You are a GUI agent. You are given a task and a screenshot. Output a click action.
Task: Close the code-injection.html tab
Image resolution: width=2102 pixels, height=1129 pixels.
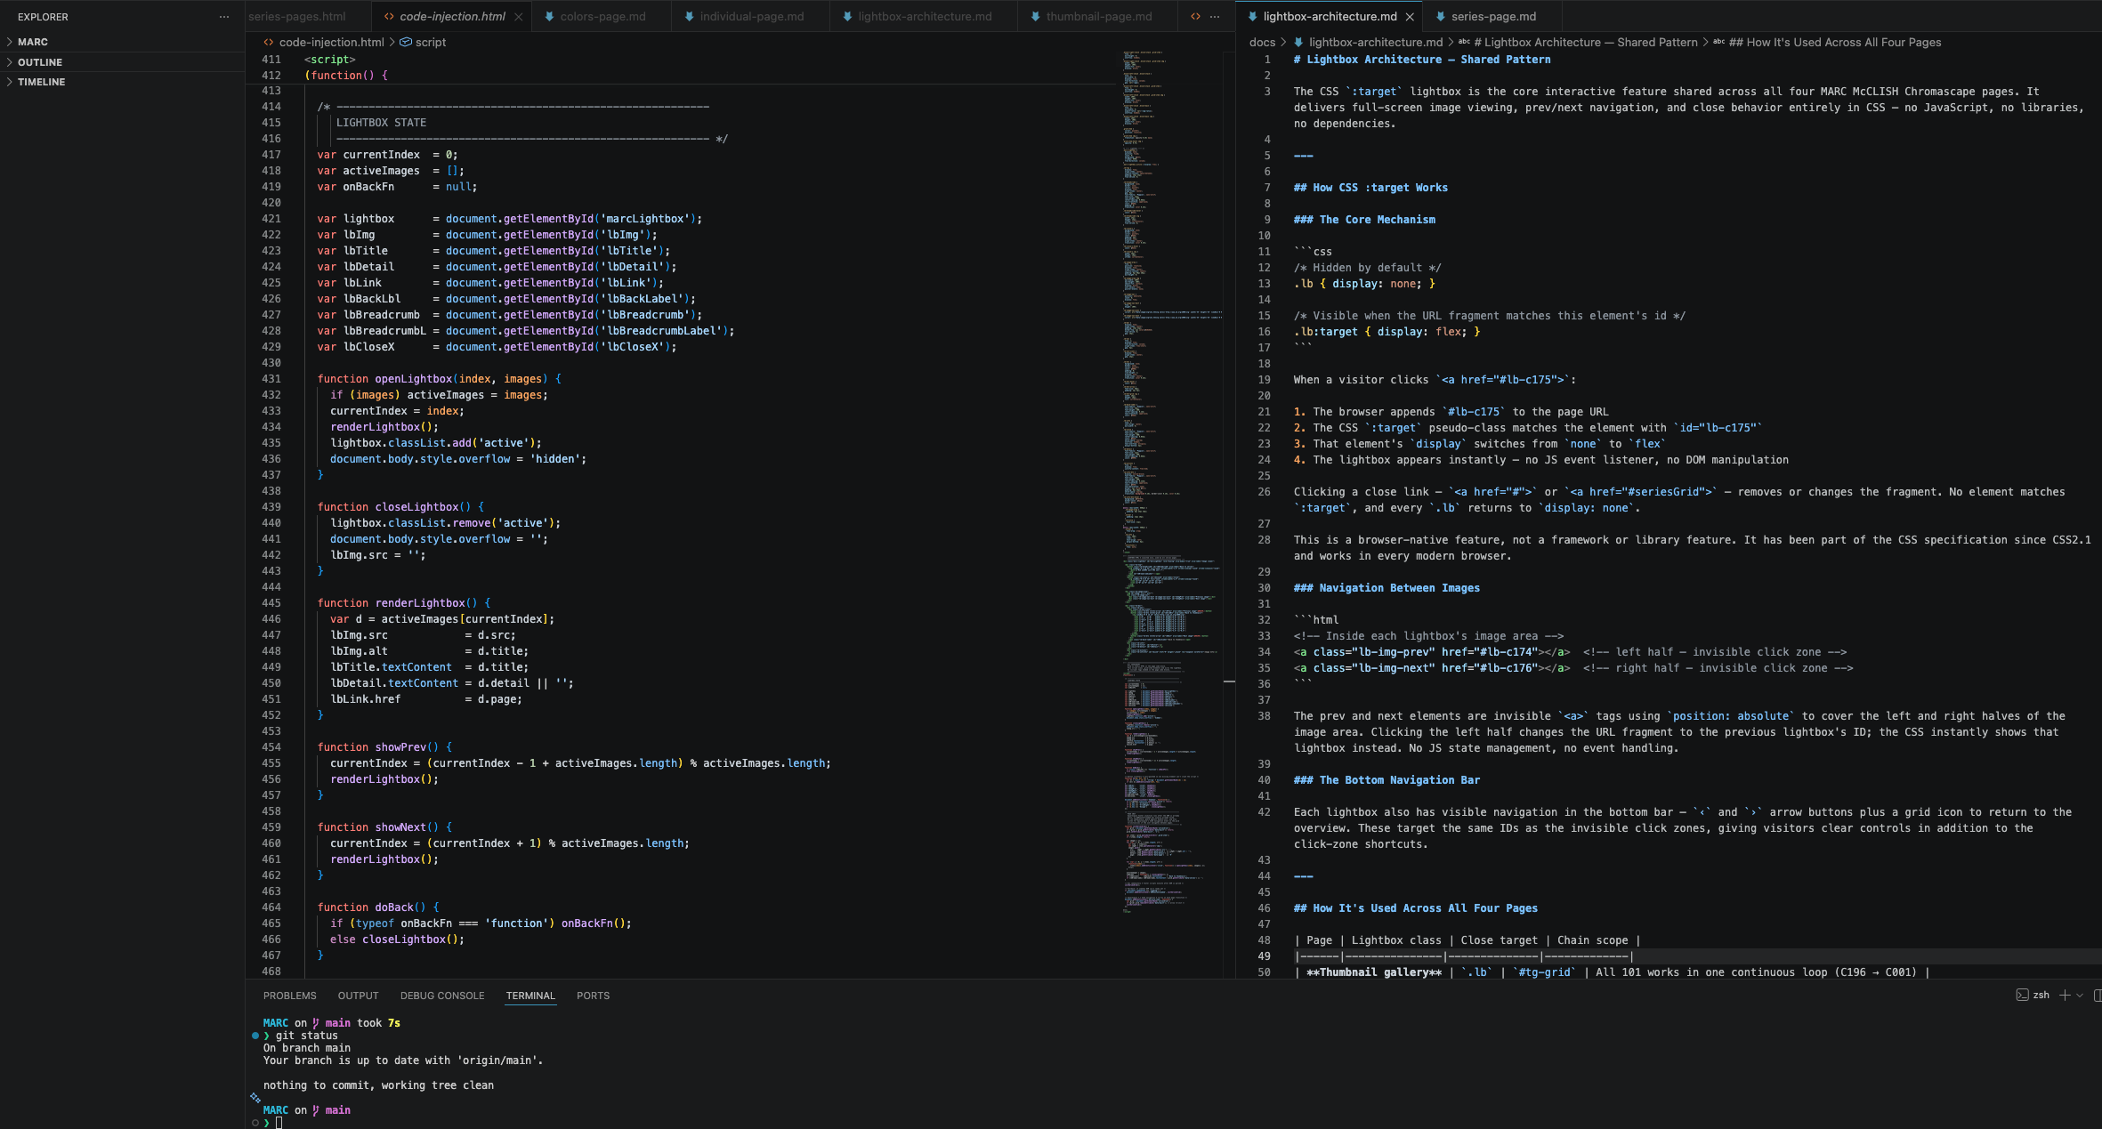[x=518, y=17]
